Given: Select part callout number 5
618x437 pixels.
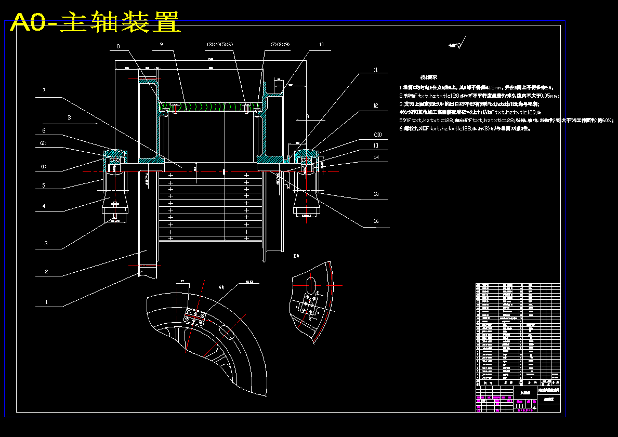Looking at the screenshot, I should tap(44, 185).
